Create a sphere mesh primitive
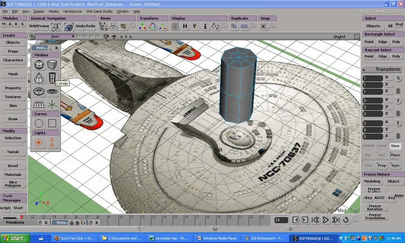The width and height of the screenshot is (405, 243). click(x=39, y=65)
